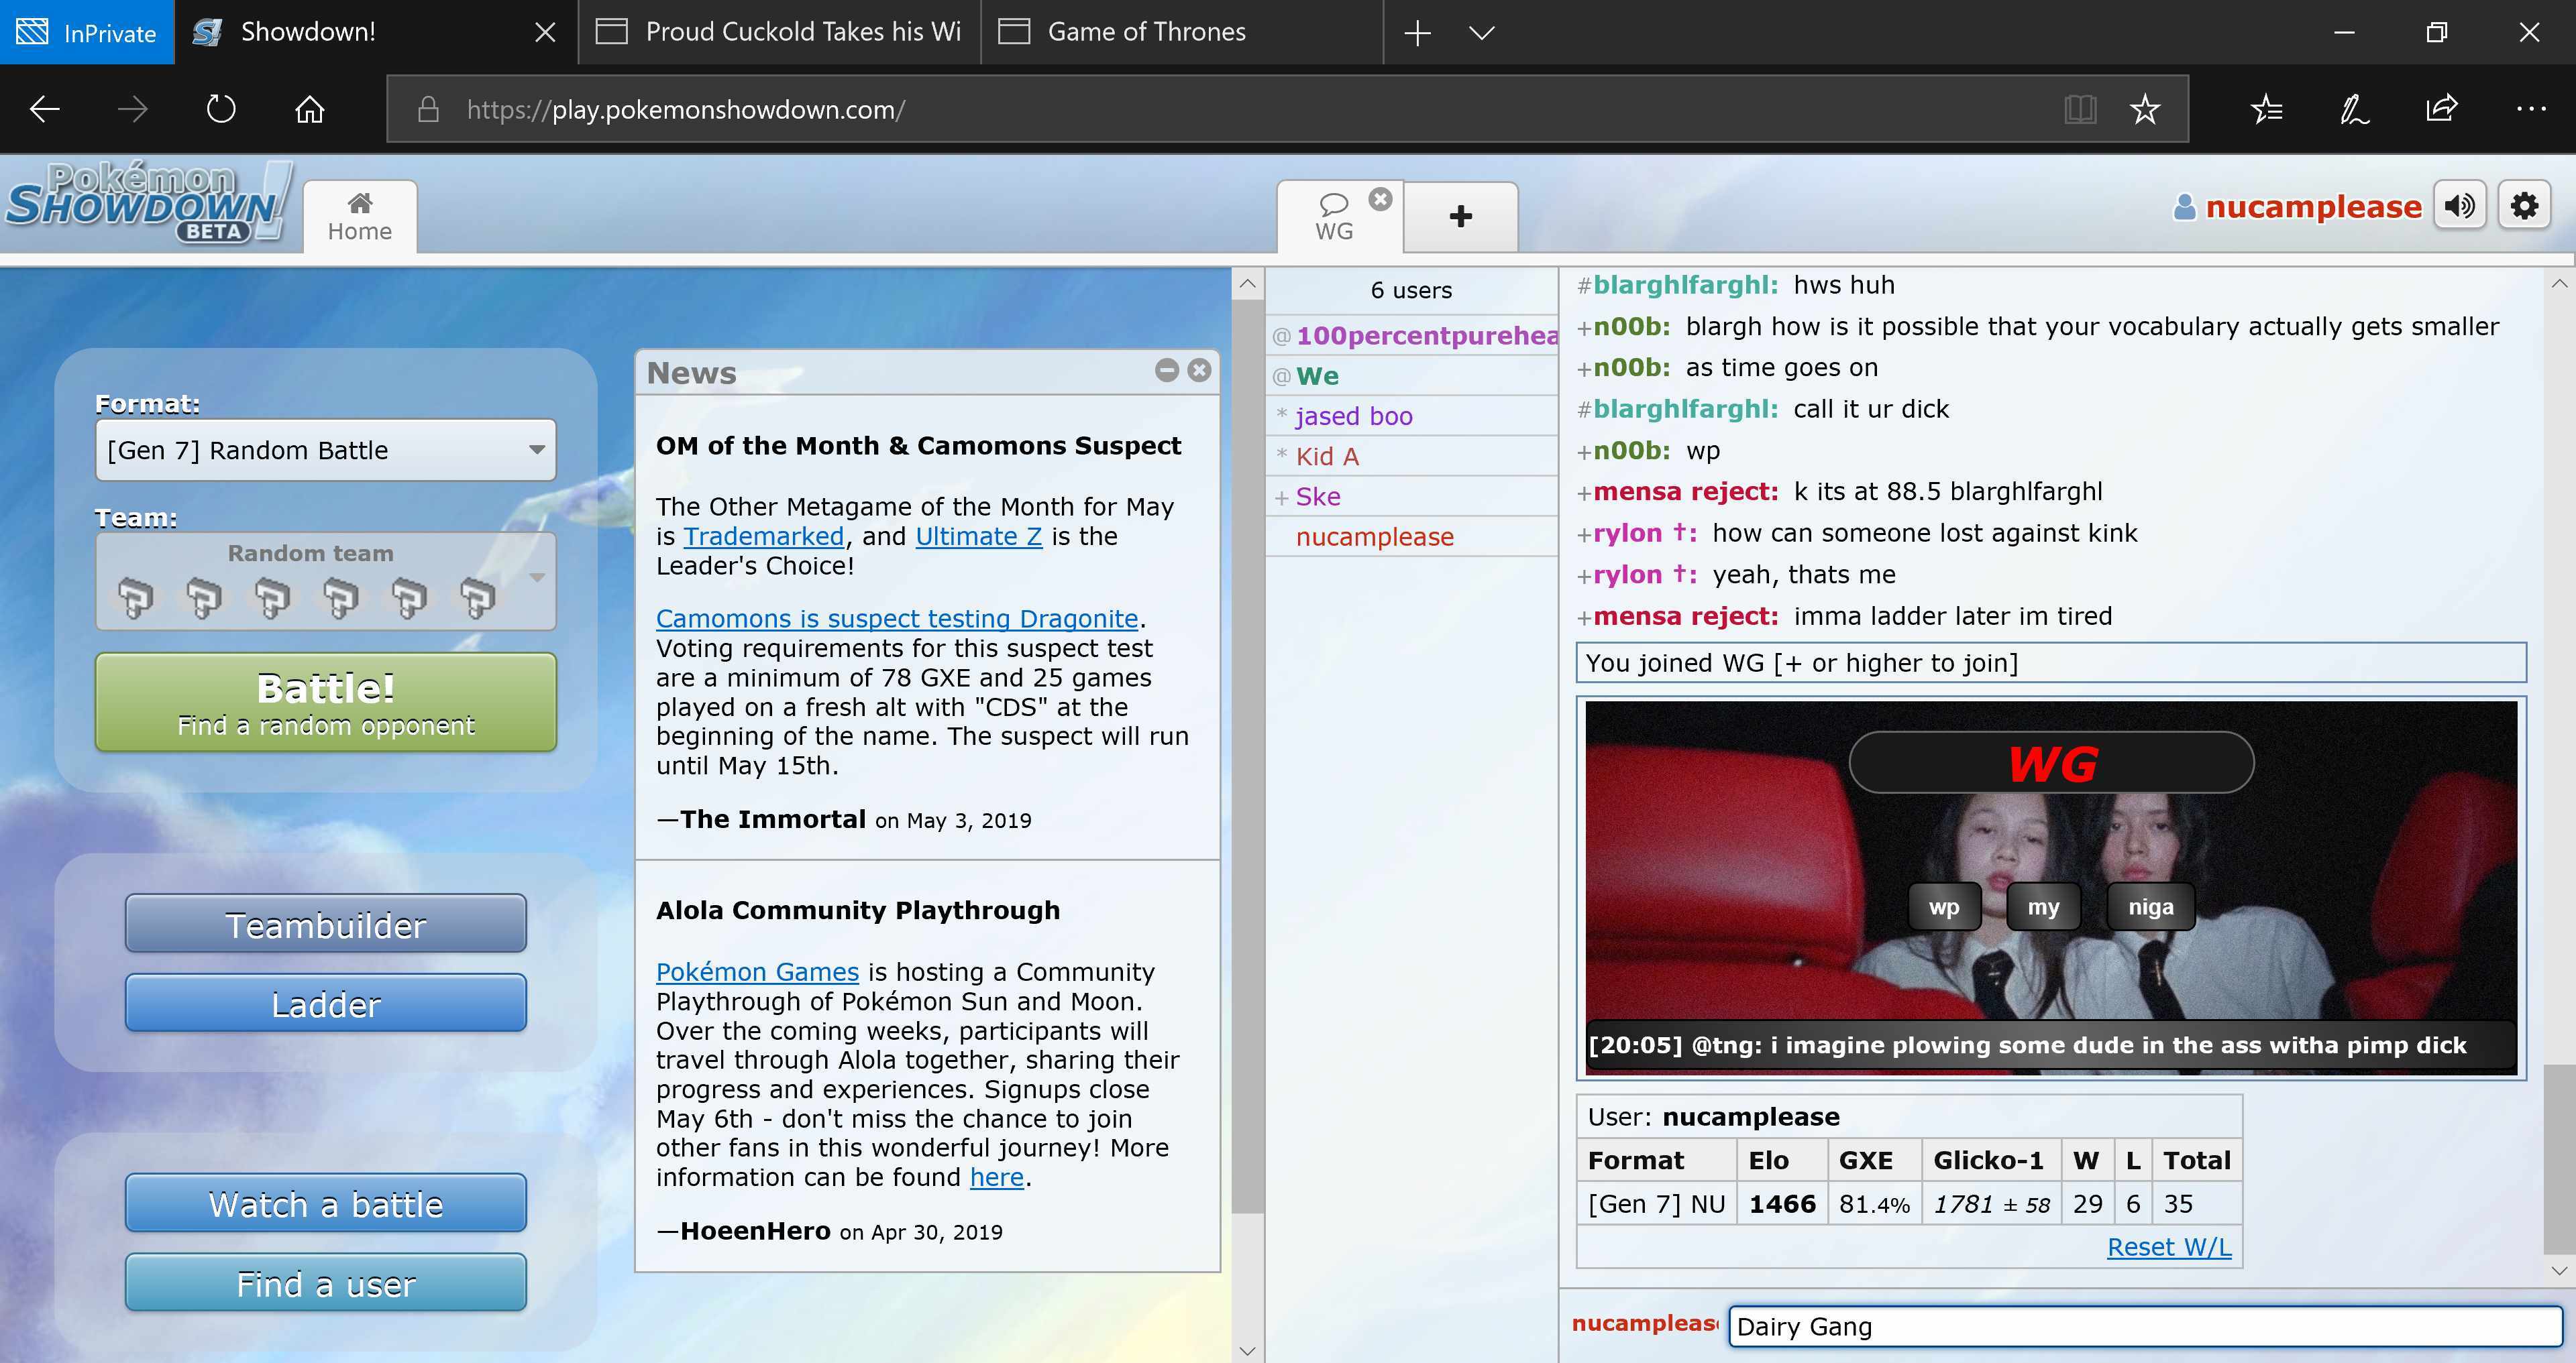Select nucamplease in the user list
The height and width of the screenshot is (1363, 2576).
[x=1412, y=536]
